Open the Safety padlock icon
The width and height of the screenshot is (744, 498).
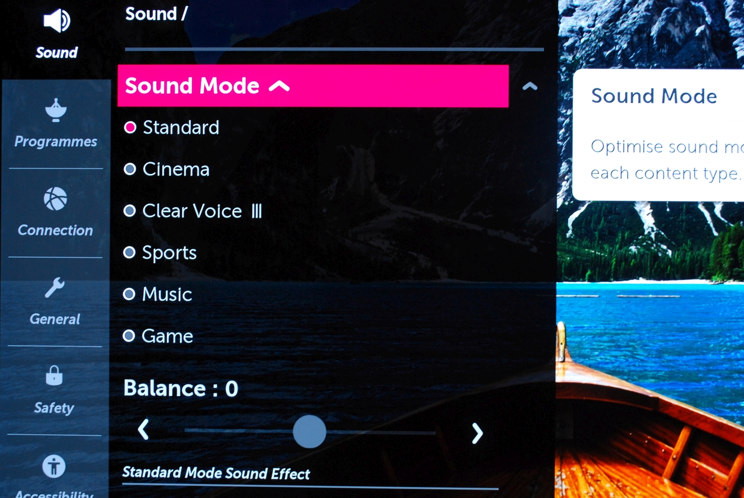point(54,375)
